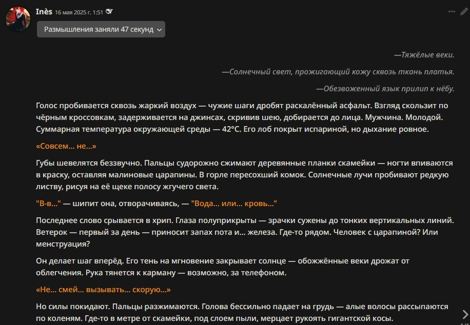Click the whale model icon beside timestamp
The width and height of the screenshot is (470, 325).
click(x=109, y=12)
